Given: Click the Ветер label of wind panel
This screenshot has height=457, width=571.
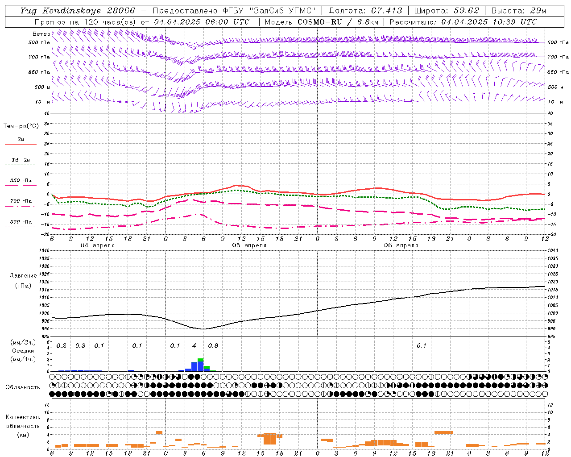Looking at the screenshot, I should pos(41,34).
